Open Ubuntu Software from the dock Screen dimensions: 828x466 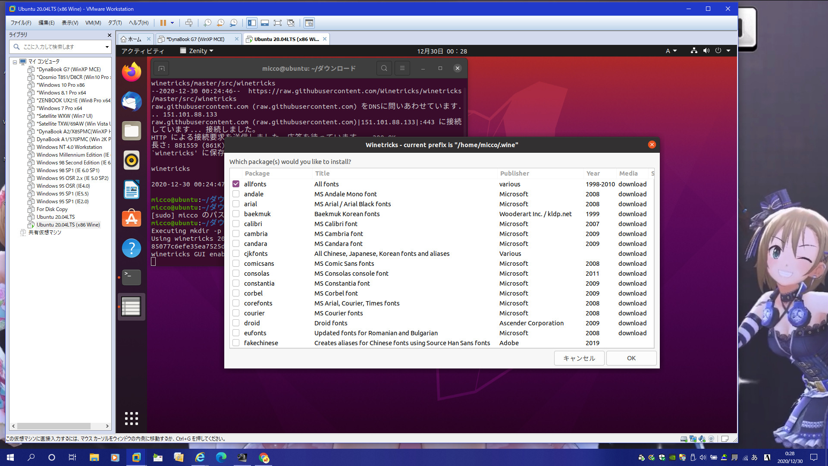click(132, 219)
